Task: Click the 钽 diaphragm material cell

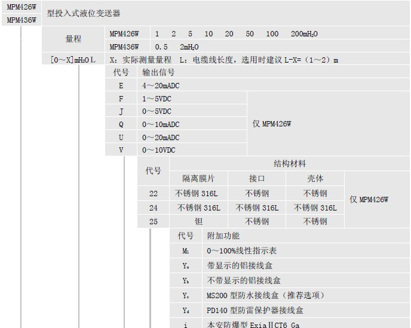Action: click(x=198, y=221)
